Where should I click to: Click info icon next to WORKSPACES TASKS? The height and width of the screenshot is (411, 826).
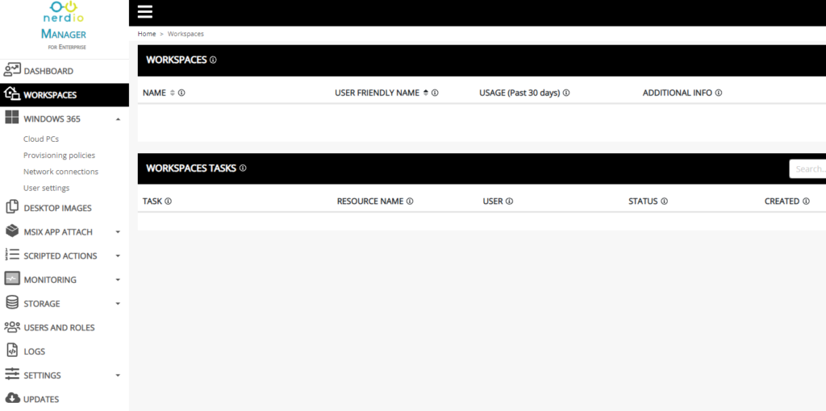(x=243, y=168)
